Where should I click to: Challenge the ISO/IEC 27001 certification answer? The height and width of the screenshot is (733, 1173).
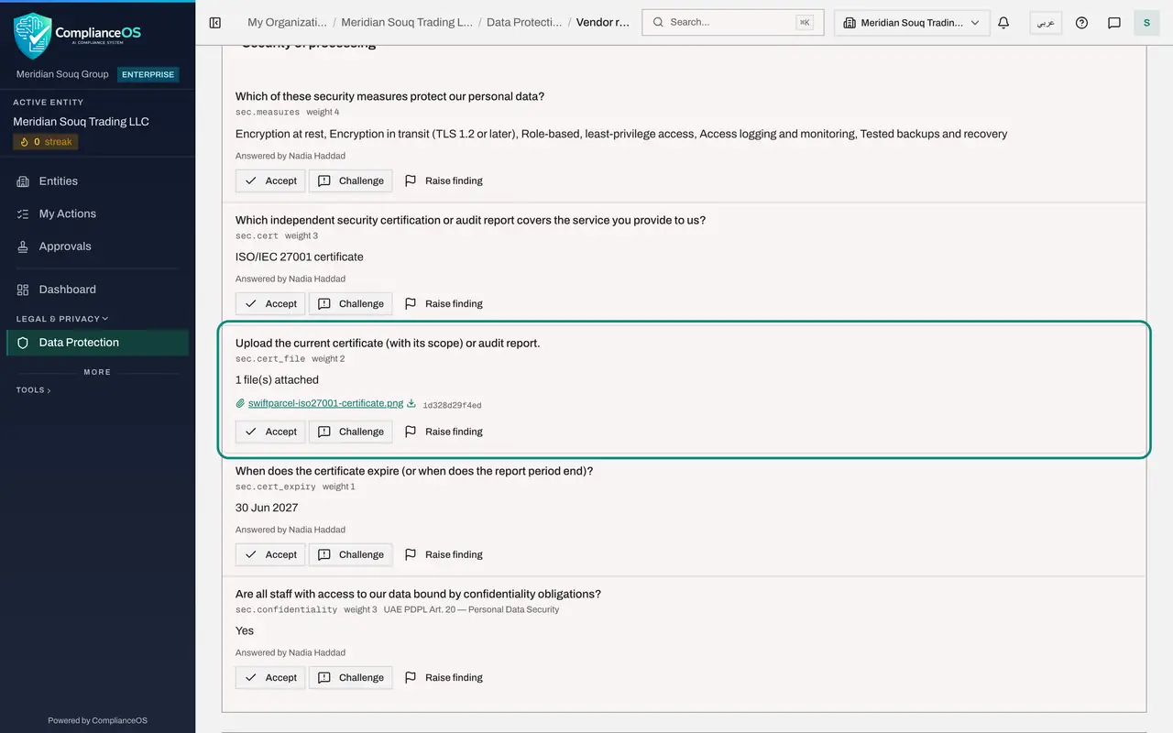[x=350, y=303]
